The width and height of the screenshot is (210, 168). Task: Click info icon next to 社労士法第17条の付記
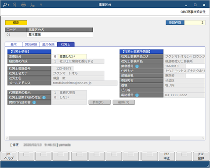[44, 98]
